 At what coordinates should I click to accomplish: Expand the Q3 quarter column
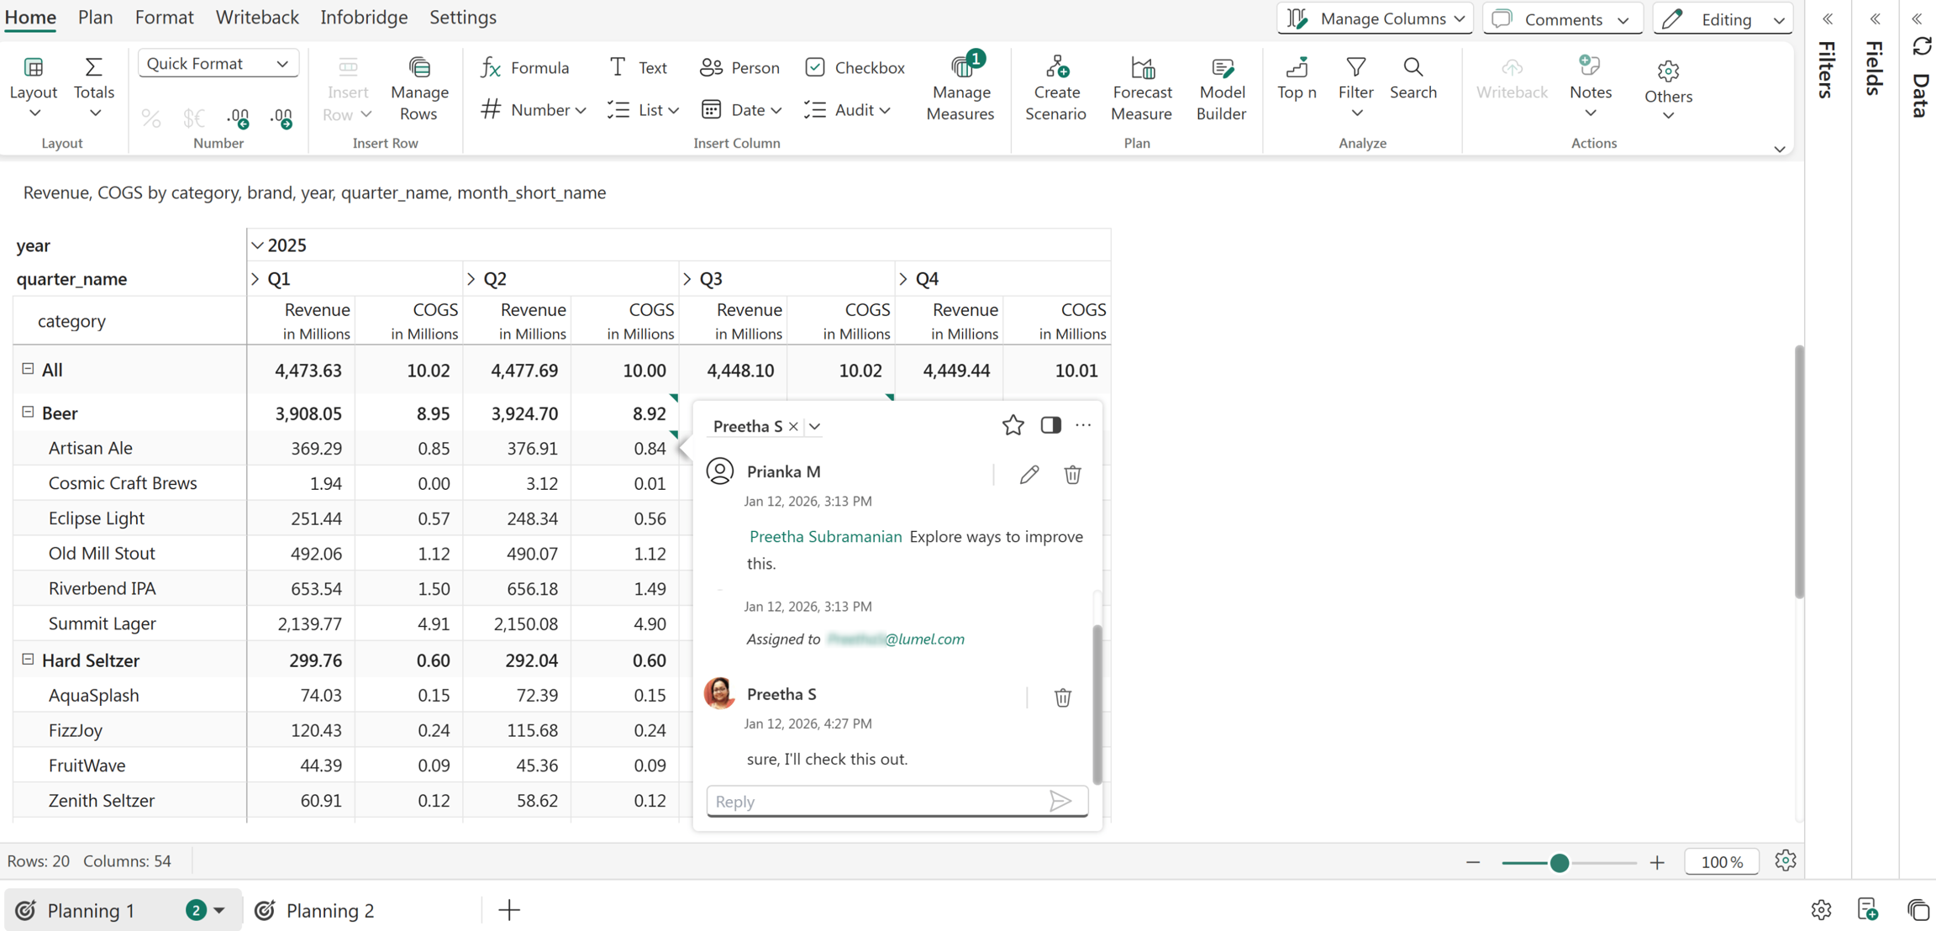click(687, 279)
